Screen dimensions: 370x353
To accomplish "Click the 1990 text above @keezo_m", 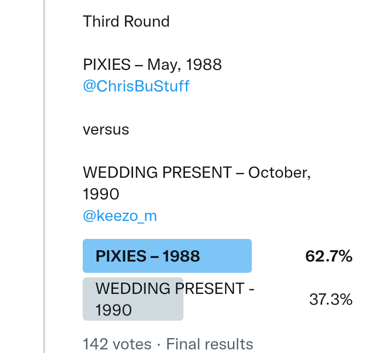I will pyautogui.click(x=101, y=194).
